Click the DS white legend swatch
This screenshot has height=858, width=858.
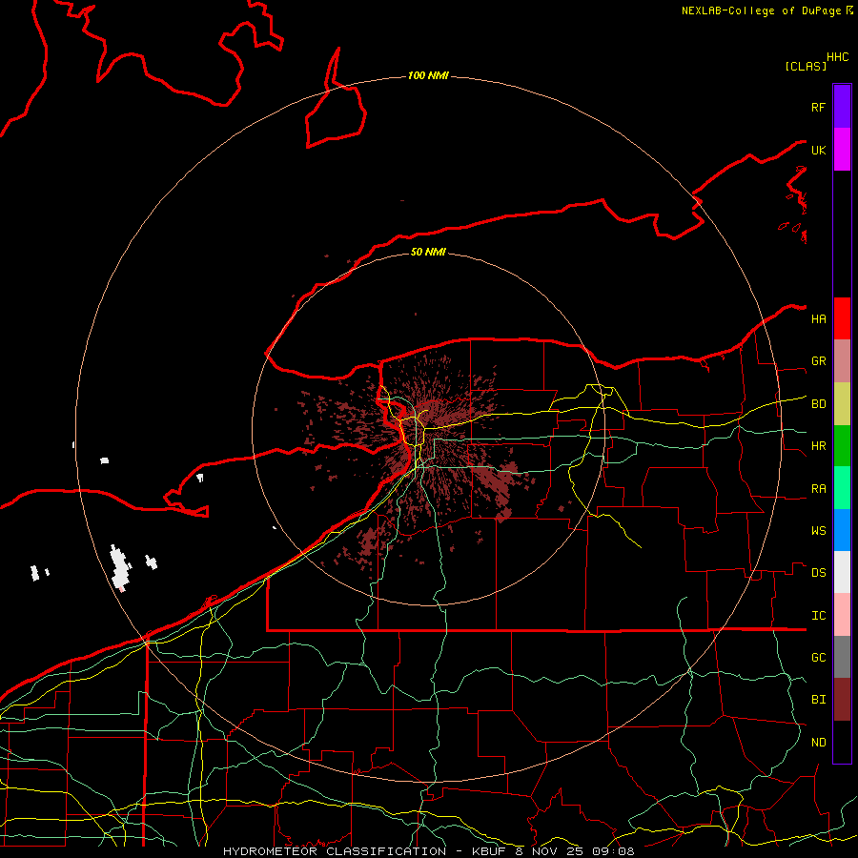(x=842, y=572)
